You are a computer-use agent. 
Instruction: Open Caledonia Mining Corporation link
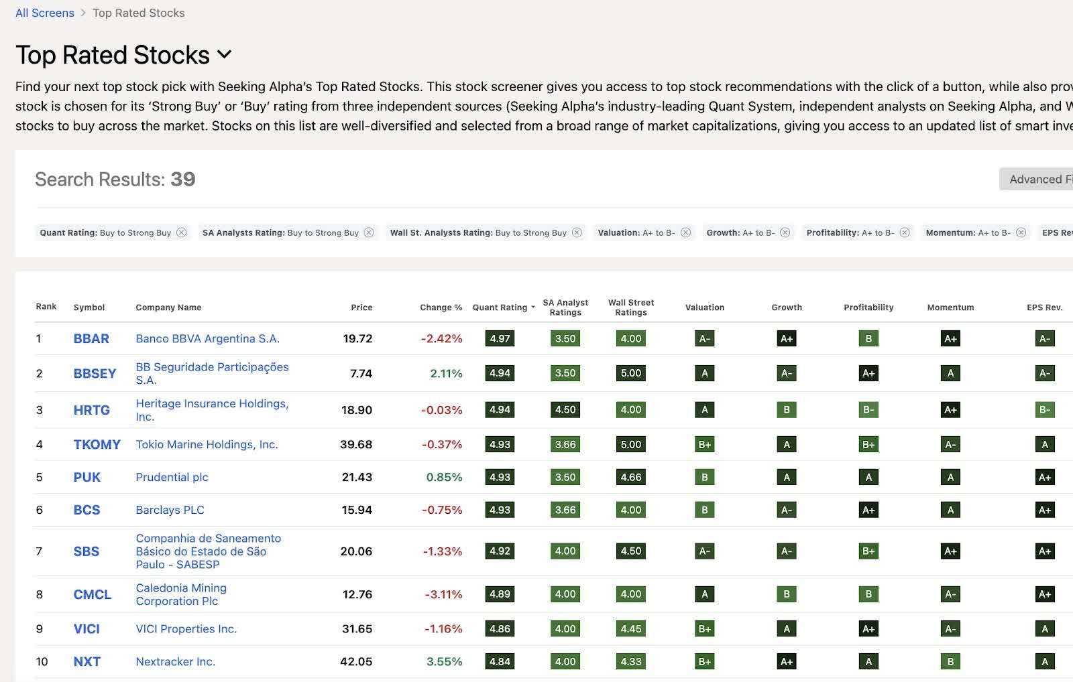pyautogui.click(x=181, y=594)
